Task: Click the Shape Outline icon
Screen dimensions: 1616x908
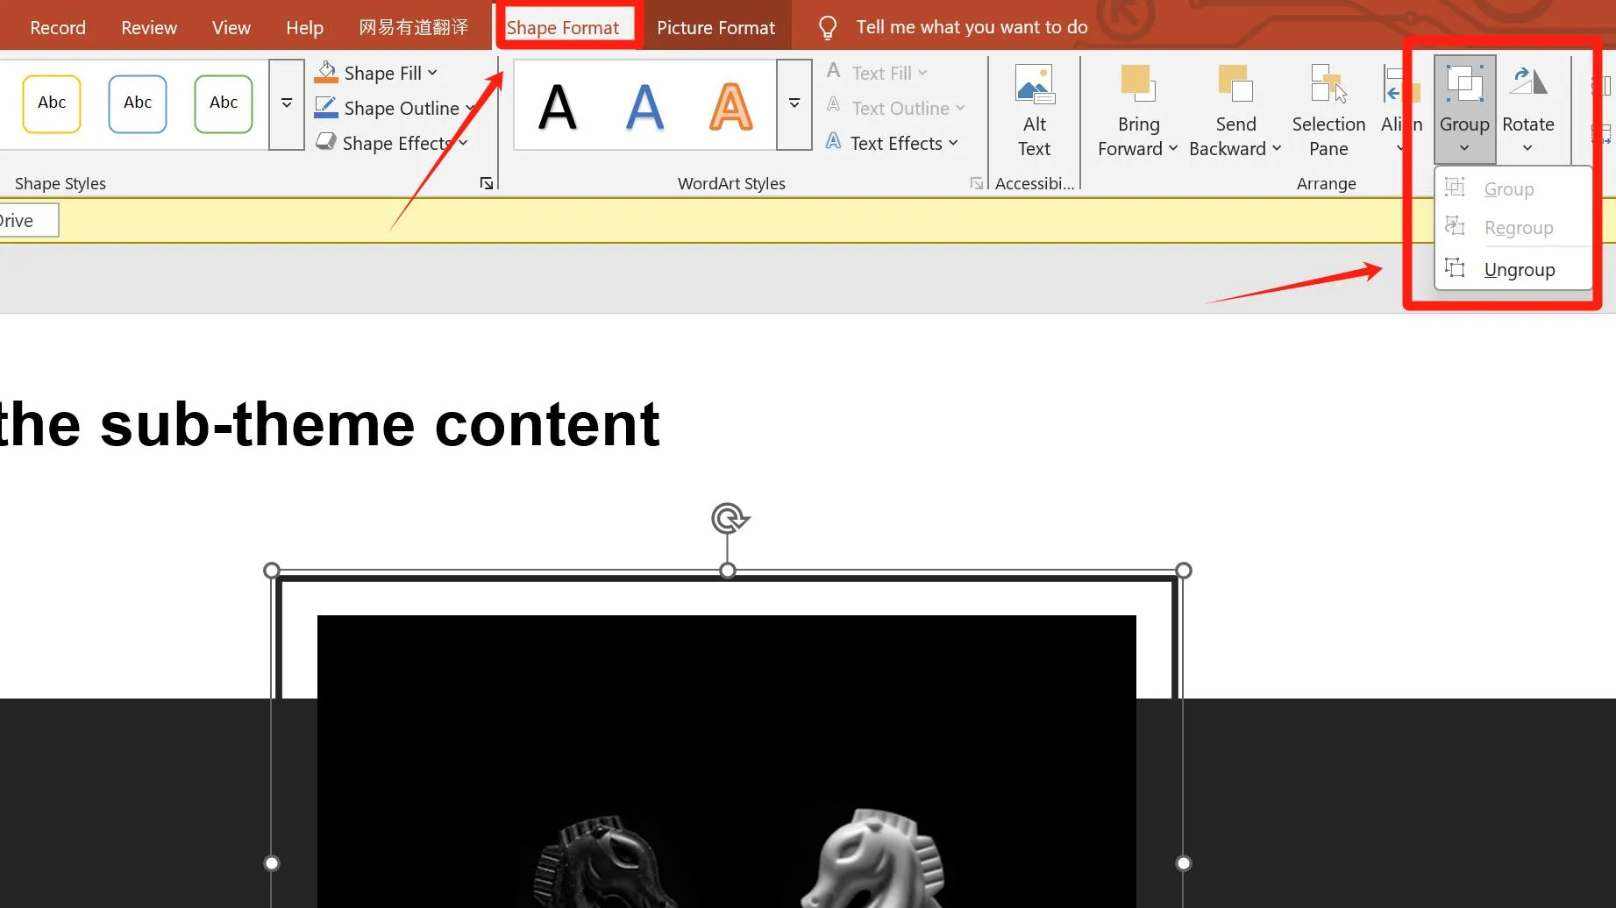Action: click(x=325, y=108)
